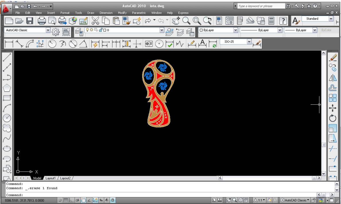Open the Standard text style dropdown
Viewport: 341px width, 204px height.
pos(331,19)
